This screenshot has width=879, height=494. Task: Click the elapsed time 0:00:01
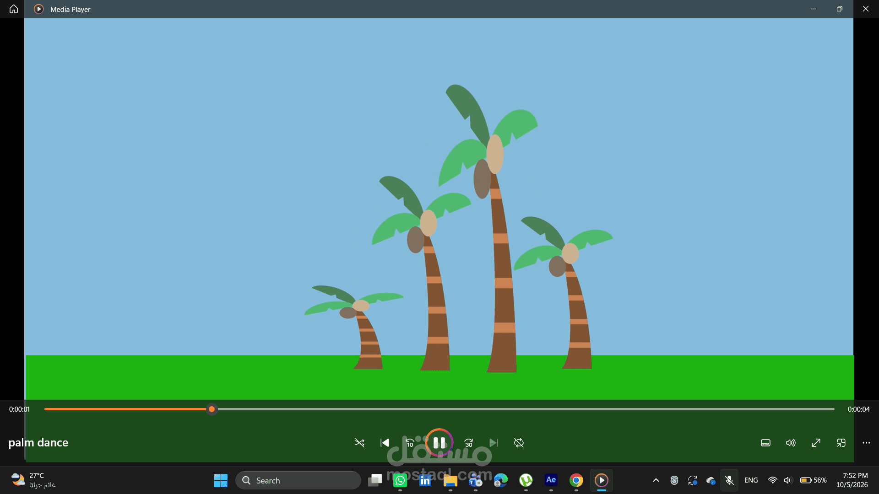click(x=19, y=409)
